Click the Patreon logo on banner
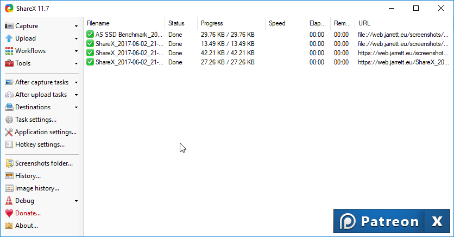 [x=348, y=221]
